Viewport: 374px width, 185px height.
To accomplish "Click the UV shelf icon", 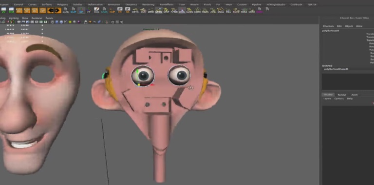I will [3, 10].
